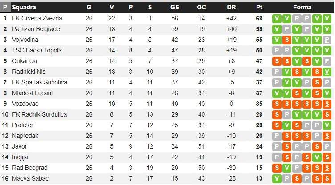Click the DR goal difference header
Image resolution: width=335 pixels, height=185 pixels.
point(231,7)
